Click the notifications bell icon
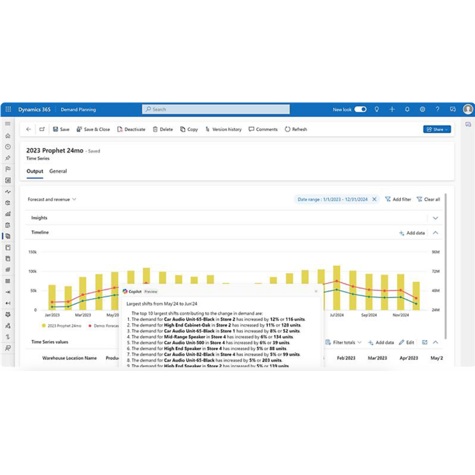The width and height of the screenshot is (475, 475). point(407,109)
